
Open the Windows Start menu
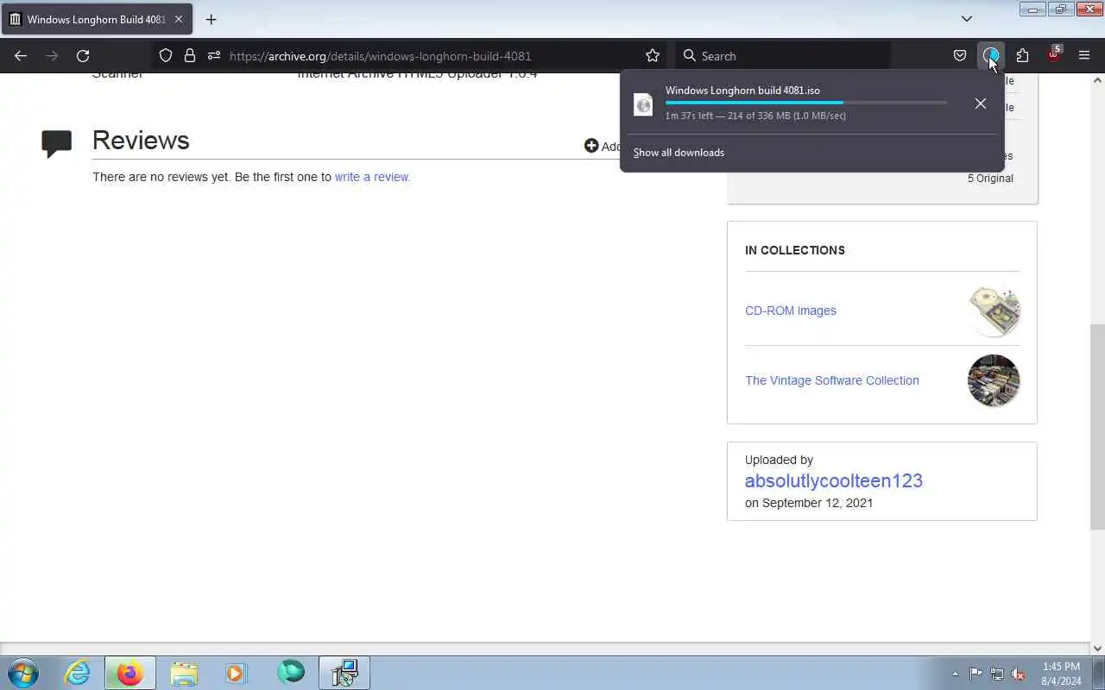pyautogui.click(x=23, y=673)
